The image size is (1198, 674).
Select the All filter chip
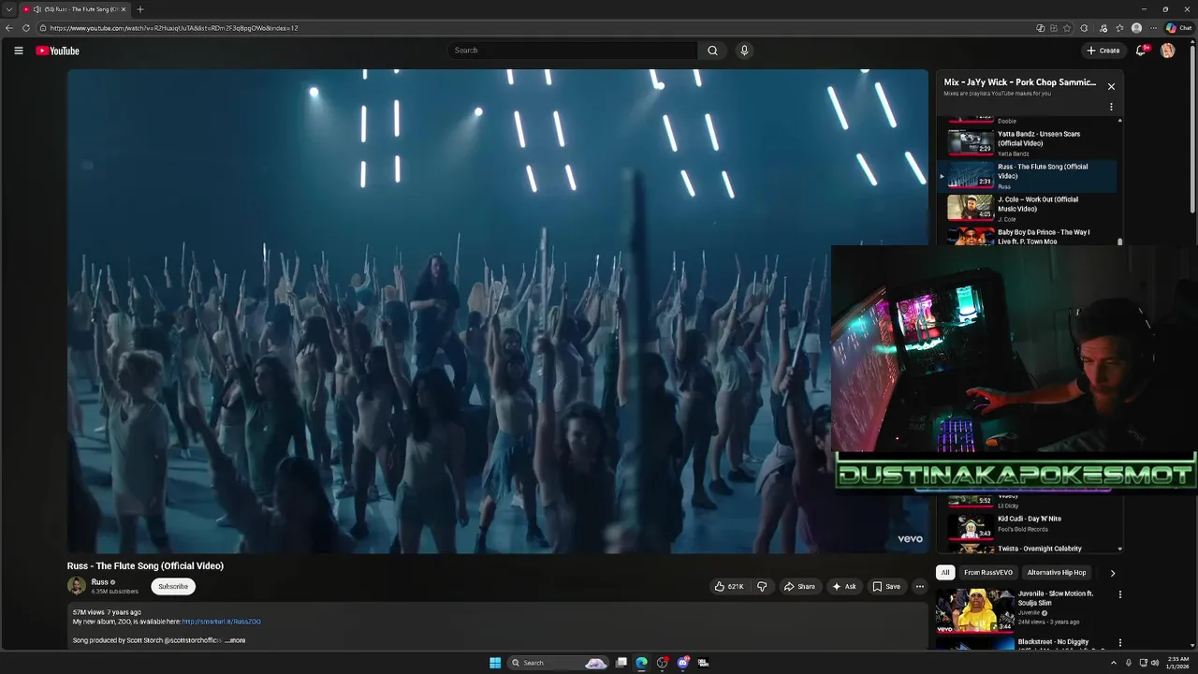945,572
